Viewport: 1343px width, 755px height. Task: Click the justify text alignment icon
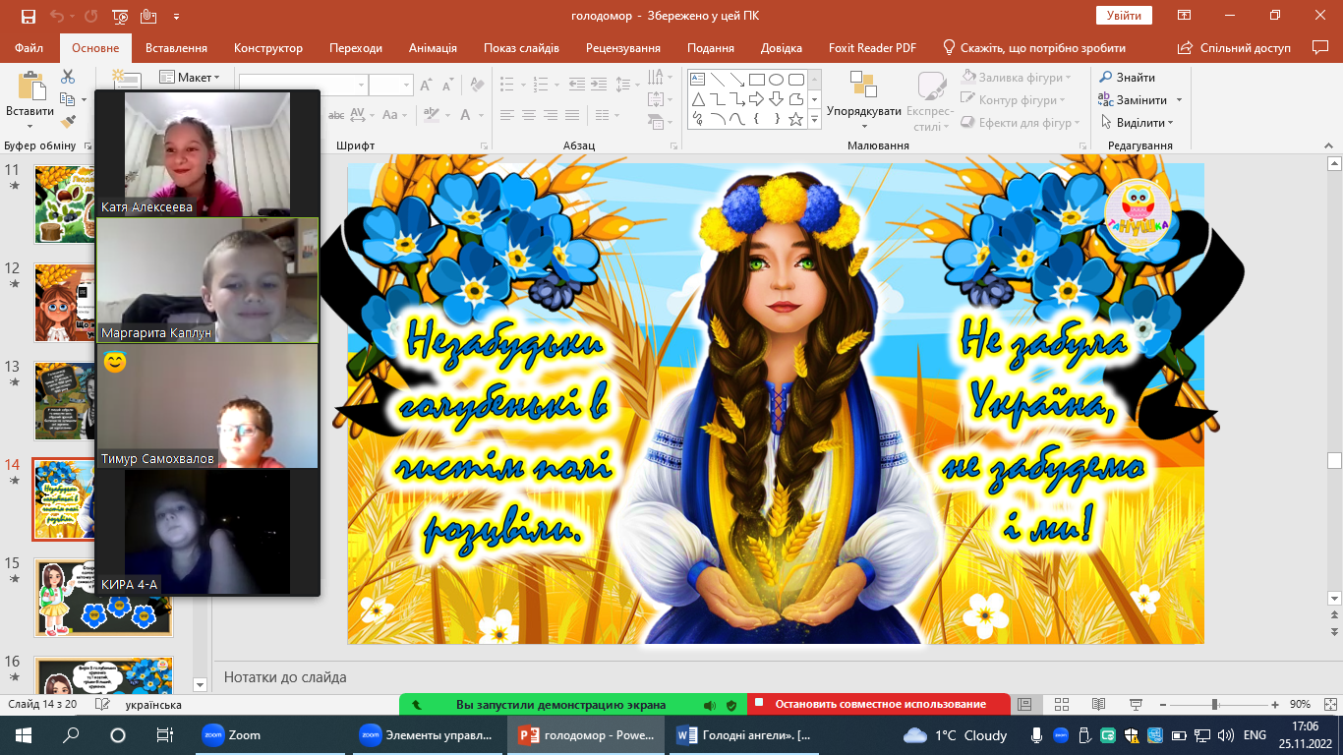pos(572,115)
